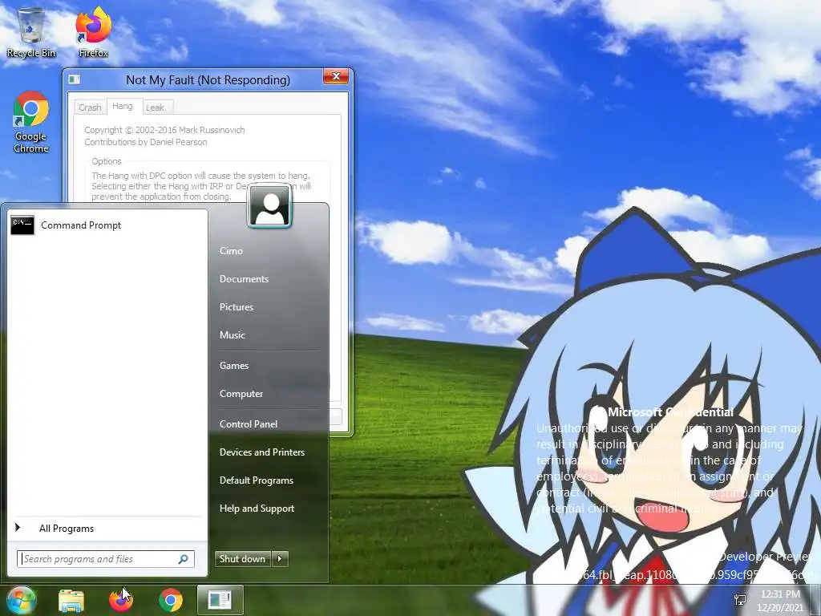This screenshot has height=616, width=821.
Task: Click the user account picture
Action: click(x=269, y=206)
